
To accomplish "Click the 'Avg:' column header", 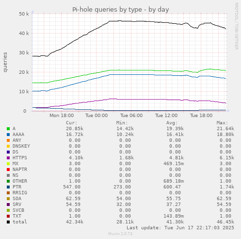I will click(172, 123).
